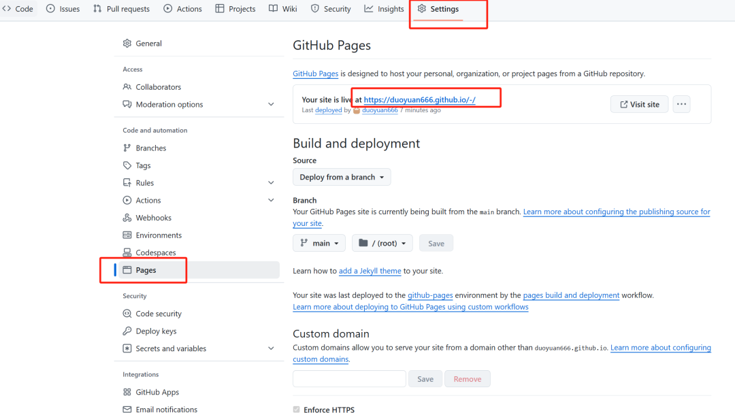735x413 pixels.
Task: Open the Issues tab
Action: [x=63, y=9]
